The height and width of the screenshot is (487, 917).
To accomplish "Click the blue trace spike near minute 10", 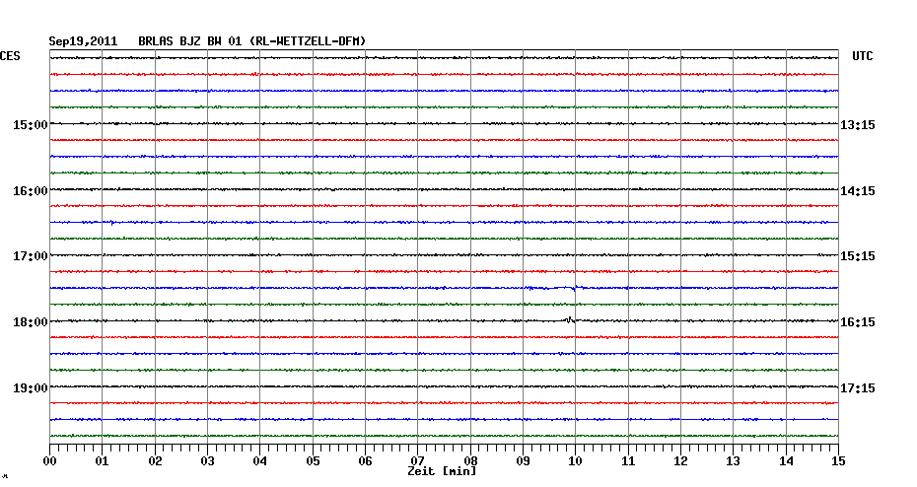I will click(574, 288).
